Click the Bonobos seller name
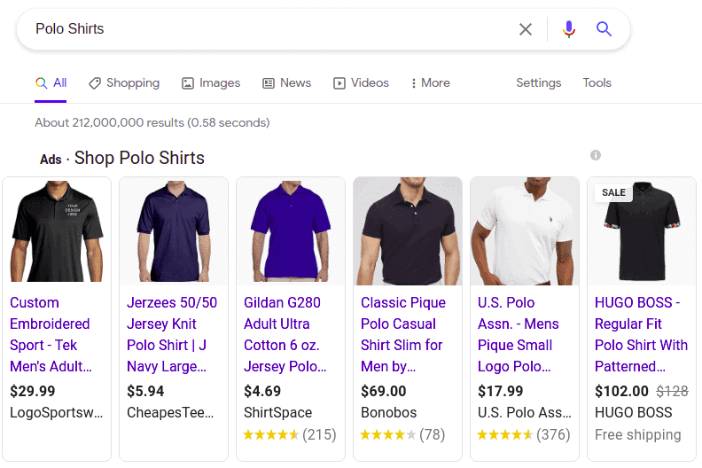 tap(388, 412)
